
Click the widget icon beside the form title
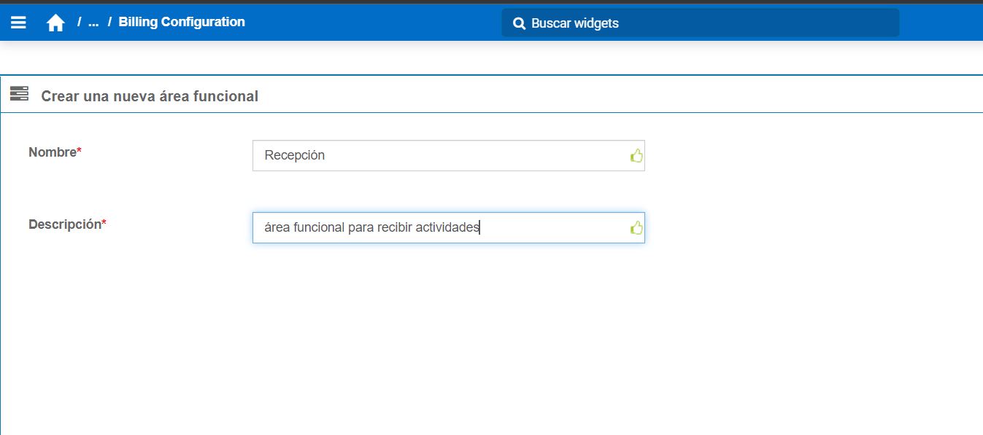point(18,94)
